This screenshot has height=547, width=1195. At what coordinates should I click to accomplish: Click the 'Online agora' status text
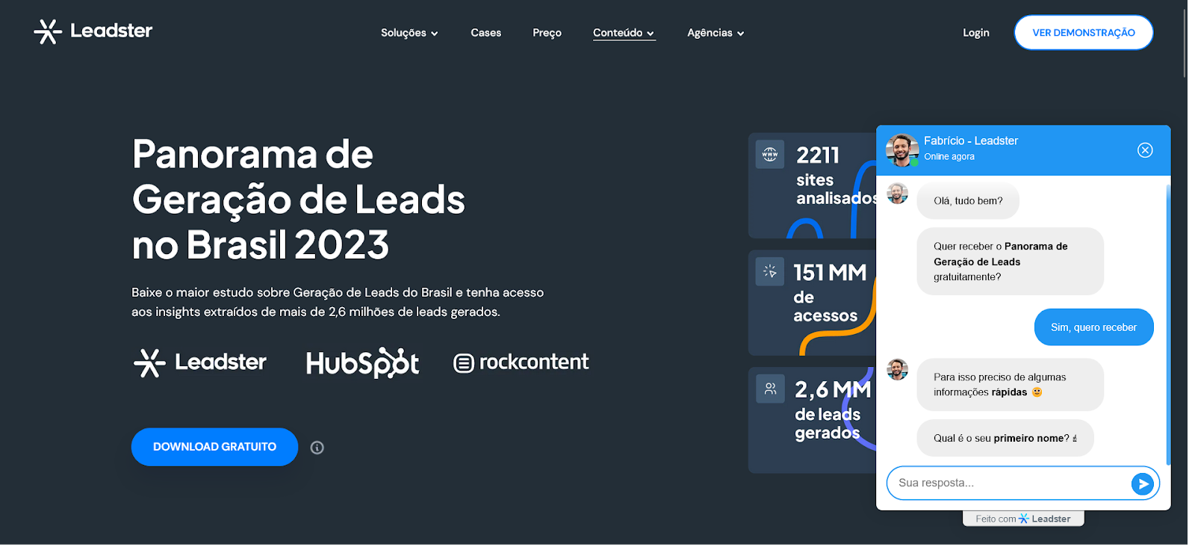(949, 157)
